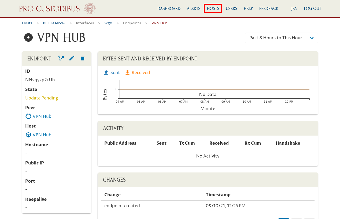Click Pro Custodibus brand title
The width and height of the screenshot is (340, 219).
(x=50, y=9)
